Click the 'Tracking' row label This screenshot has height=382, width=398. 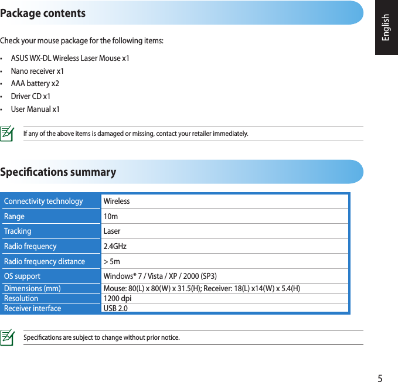(x=18, y=231)
